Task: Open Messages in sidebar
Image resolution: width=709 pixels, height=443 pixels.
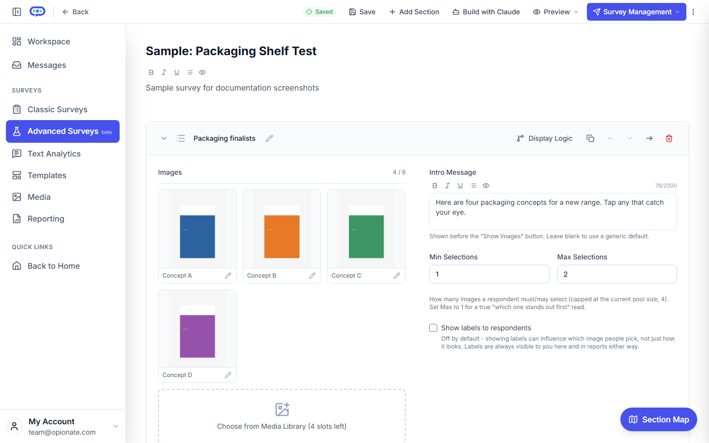Action: coord(63,65)
